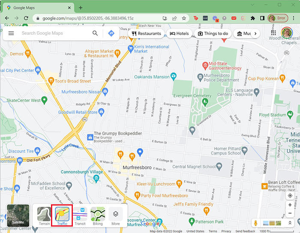This screenshot has height=233, width=300.
Task: Click the Kim's International Market pin
Action: click(x=130, y=48)
